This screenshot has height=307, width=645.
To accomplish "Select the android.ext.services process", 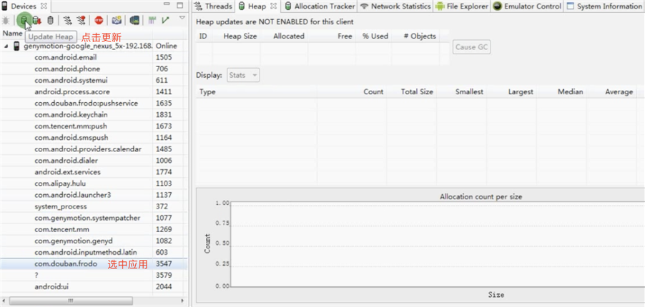I will click(x=94, y=172).
